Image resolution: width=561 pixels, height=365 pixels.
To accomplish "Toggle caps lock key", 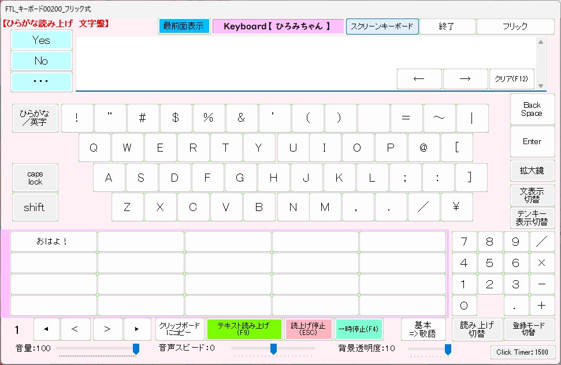I will pos(35,178).
